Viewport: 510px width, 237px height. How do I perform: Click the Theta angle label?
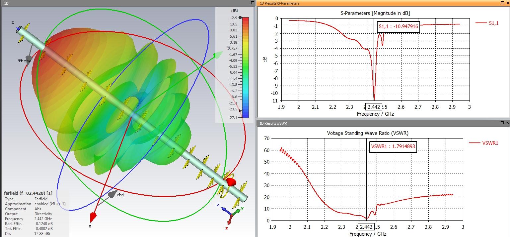coord(25,61)
